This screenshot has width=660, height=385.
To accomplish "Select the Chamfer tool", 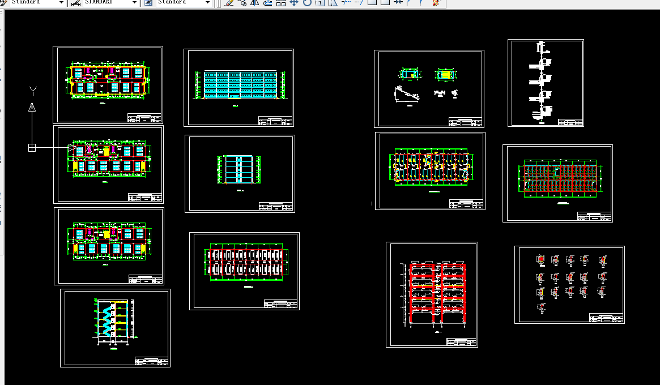I will tap(407, 2).
